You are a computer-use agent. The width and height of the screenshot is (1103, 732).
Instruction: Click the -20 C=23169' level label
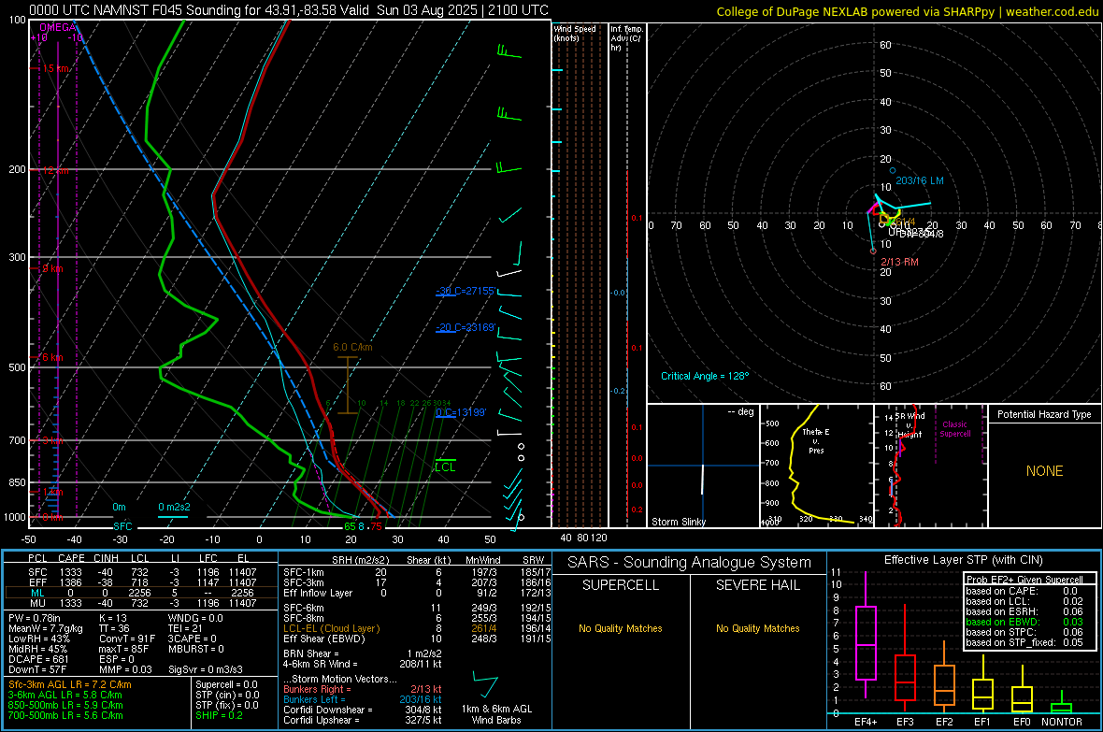(x=466, y=327)
